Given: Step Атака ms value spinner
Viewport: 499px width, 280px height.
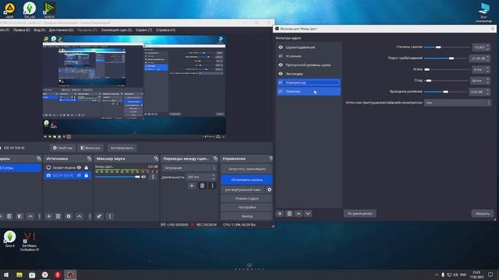Looking at the screenshot, I should pos(488,69).
